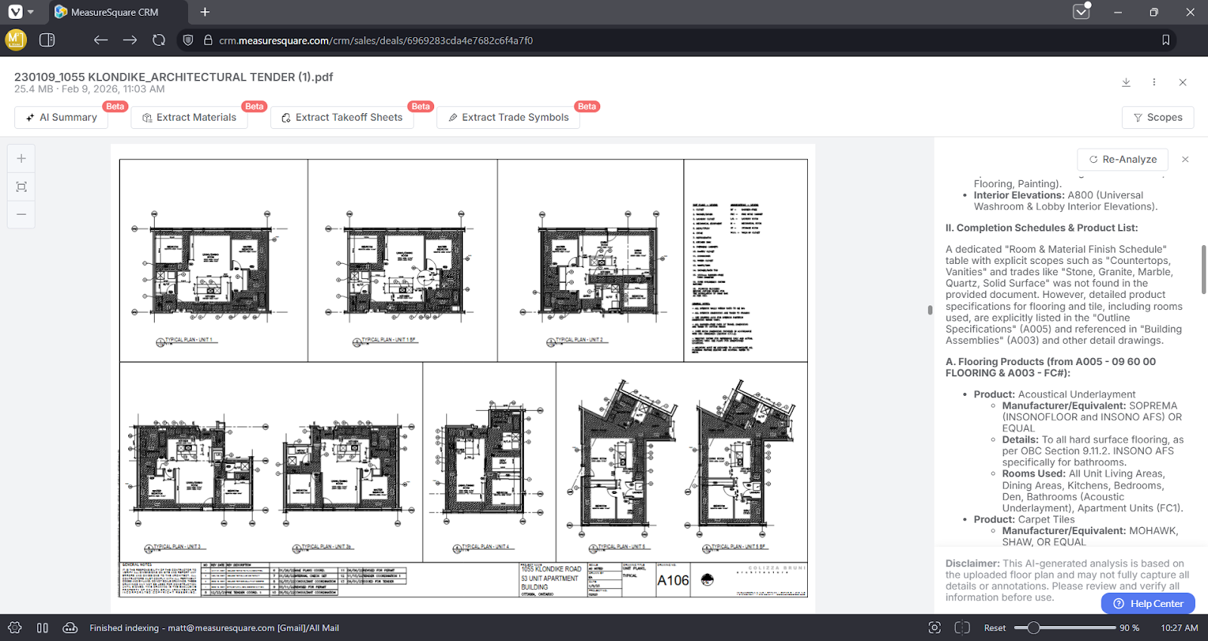Toggle the browser side panel
This screenshot has width=1208, height=641.
[x=47, y=40]
